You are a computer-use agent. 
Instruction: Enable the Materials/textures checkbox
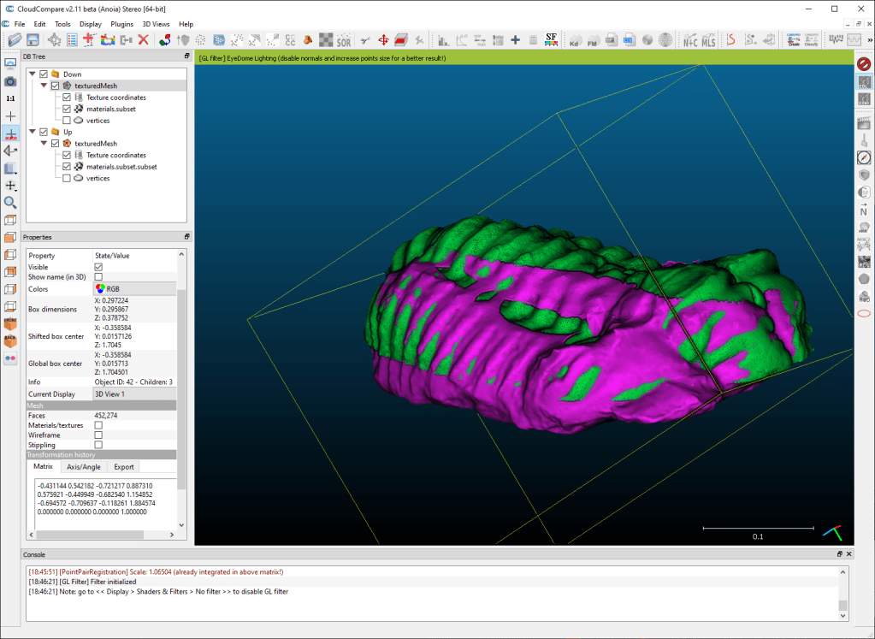pyautogui.click(x=98, y=425)
